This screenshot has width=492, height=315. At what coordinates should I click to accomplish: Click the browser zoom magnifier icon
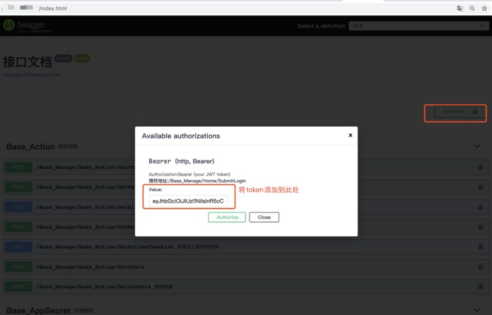pos(472,8)
